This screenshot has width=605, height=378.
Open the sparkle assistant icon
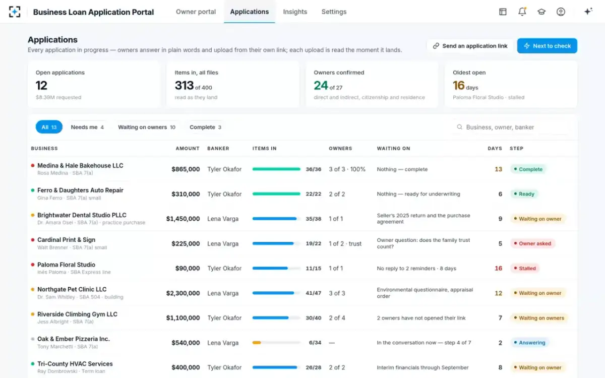[x=588, y=12]
